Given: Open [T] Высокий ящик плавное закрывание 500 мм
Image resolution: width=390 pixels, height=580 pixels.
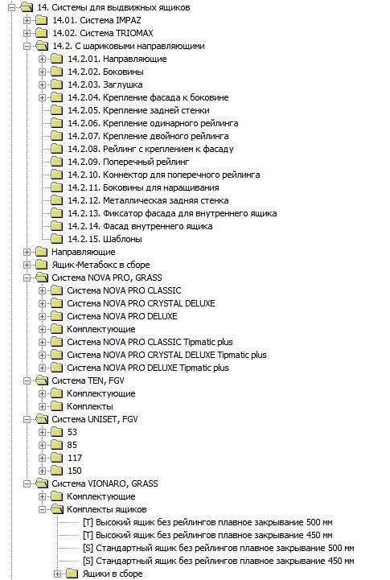Looking at the screenshot, I should point(207,522).
